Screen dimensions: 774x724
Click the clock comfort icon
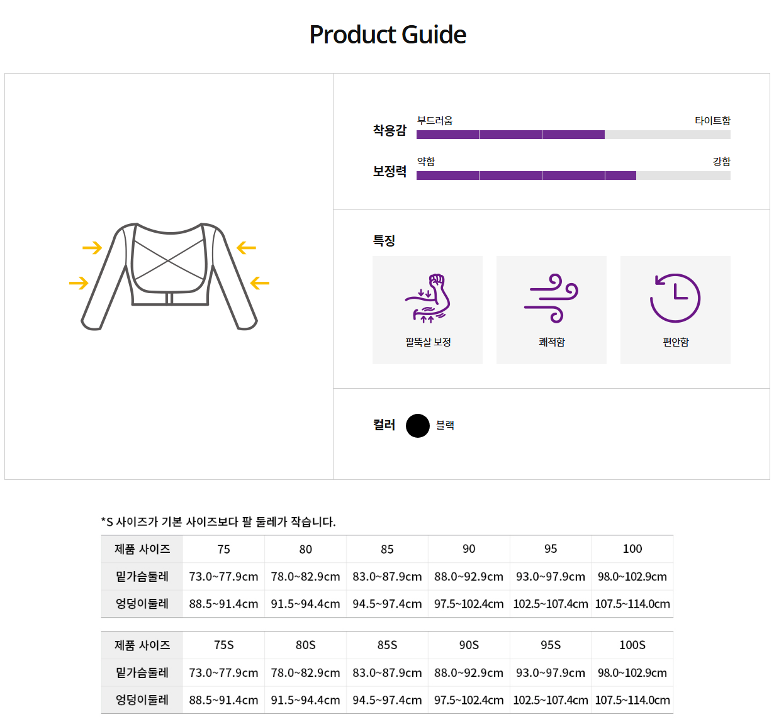[x=675, y=298]
